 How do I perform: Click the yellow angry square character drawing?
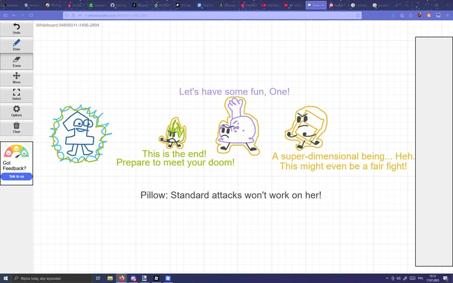306,128
